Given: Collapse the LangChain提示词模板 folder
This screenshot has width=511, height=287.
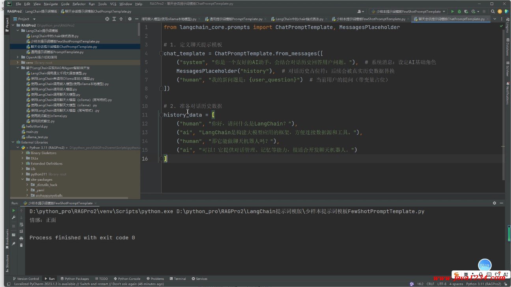Looking at the screenshot, I should tap(18, 30).
